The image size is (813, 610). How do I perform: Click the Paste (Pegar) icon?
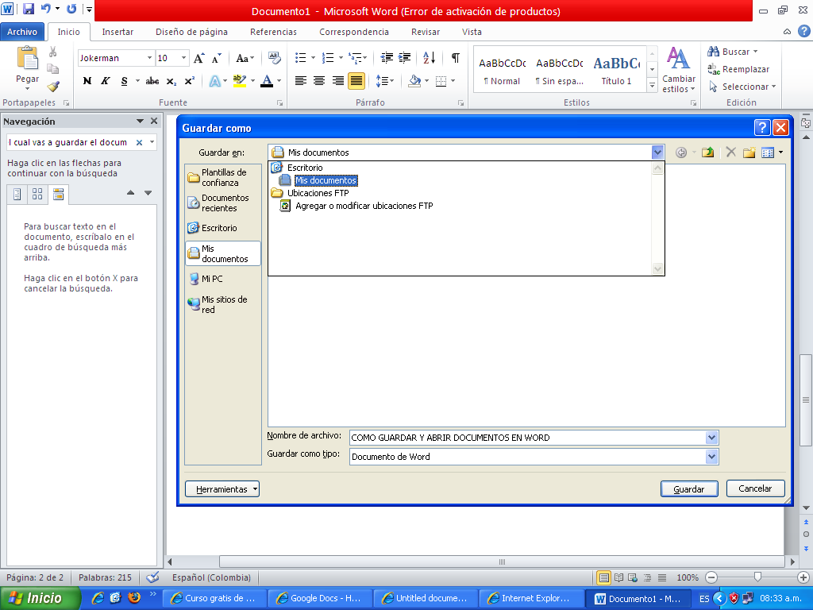[28, 58]
